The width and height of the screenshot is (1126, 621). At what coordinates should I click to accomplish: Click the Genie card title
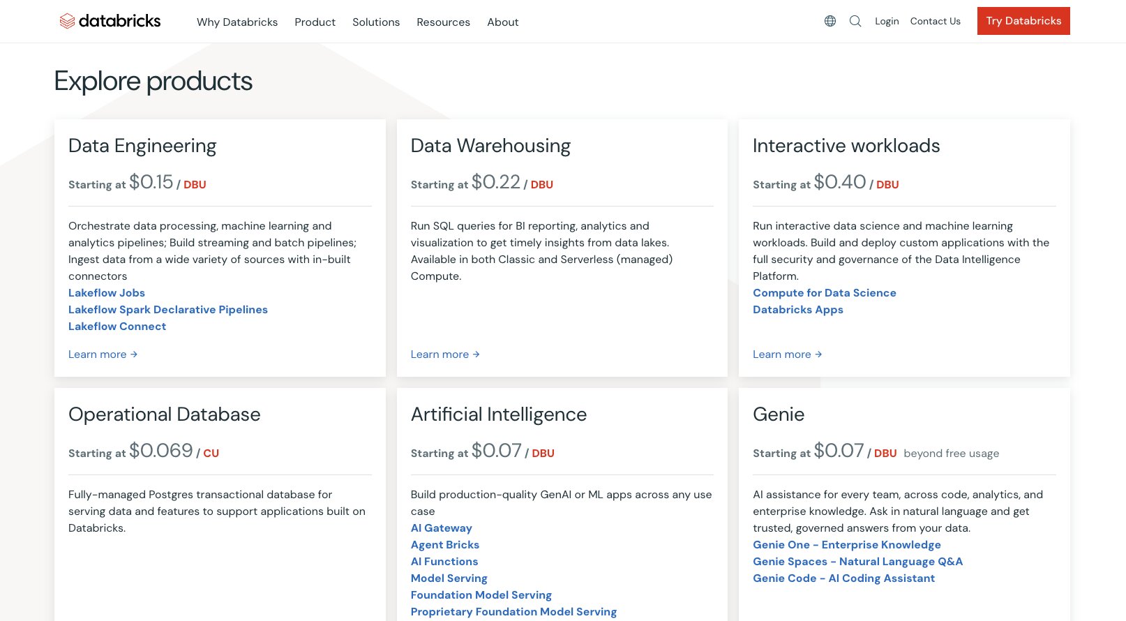click(779, 414)
